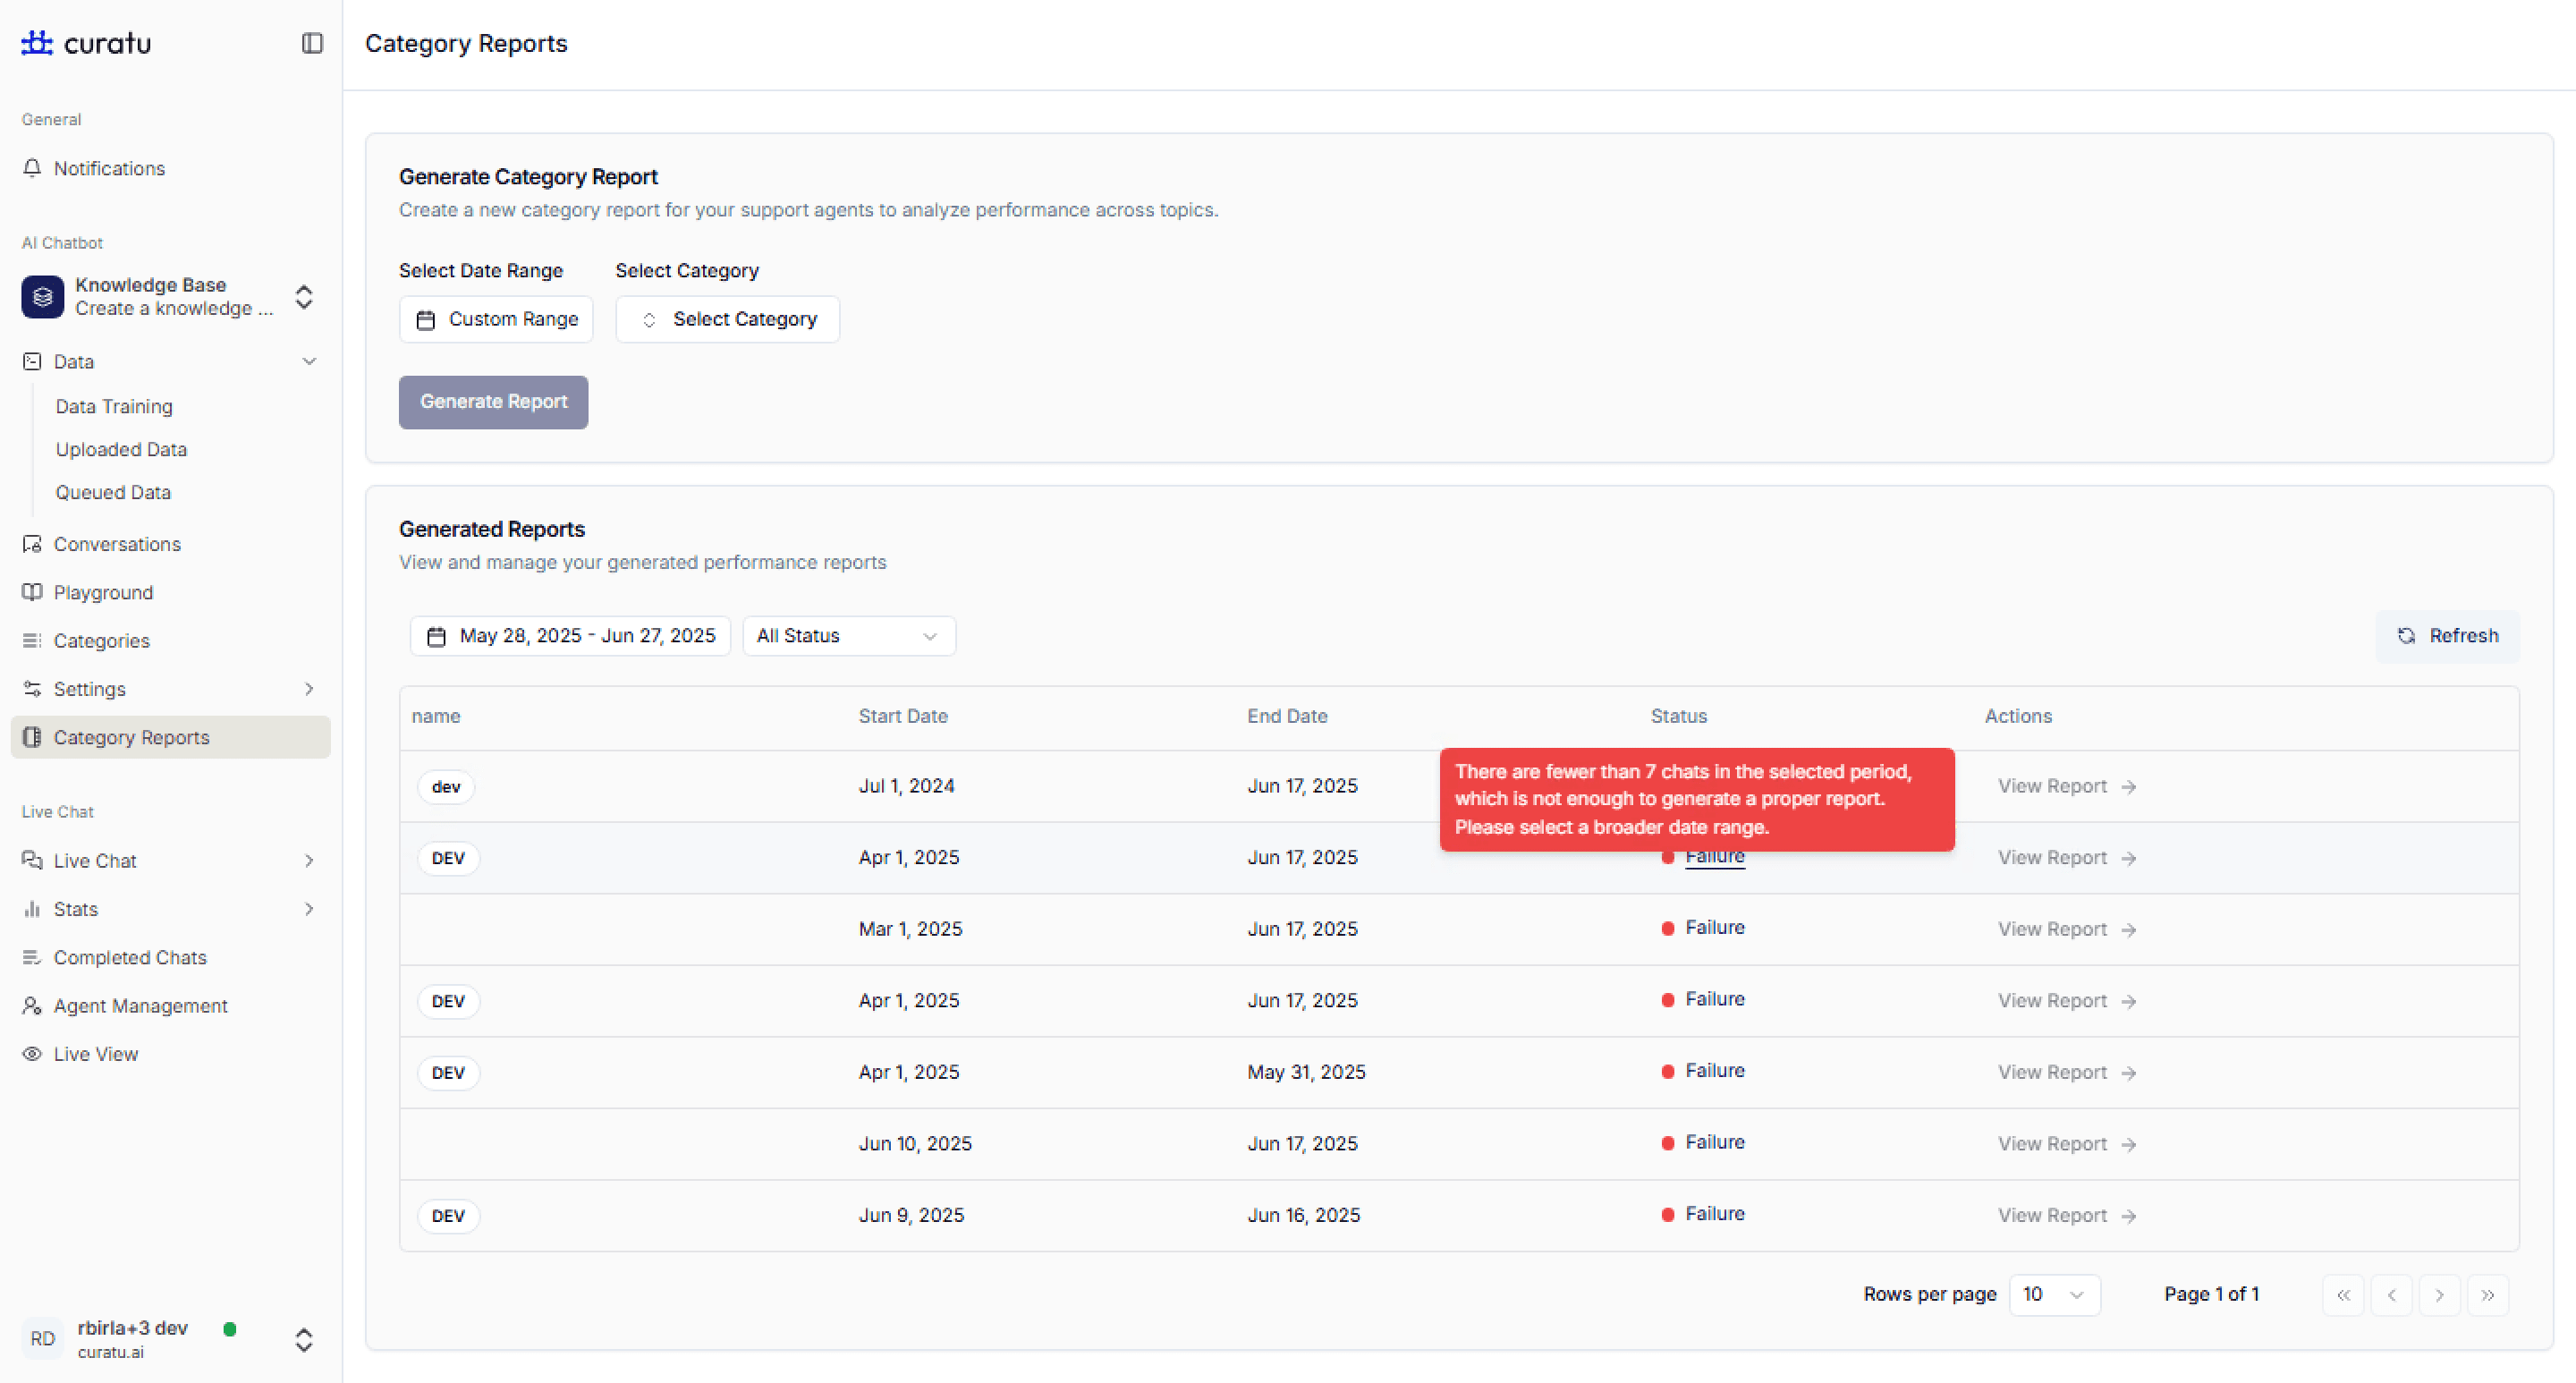View Report for Mar 1, 2025 row

(2066, 929)
